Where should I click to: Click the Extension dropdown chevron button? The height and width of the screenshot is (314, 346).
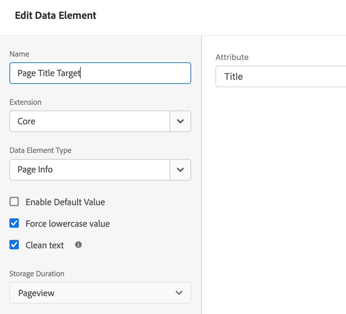[180, 121]
